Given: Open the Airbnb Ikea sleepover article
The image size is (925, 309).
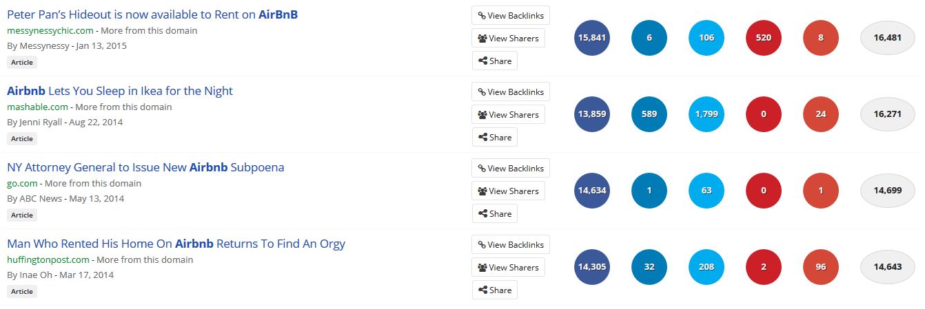Looking at the screenshot, I should point(120,91).
